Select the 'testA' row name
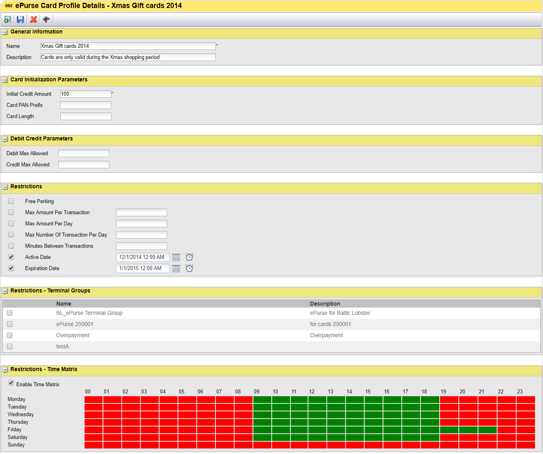The image size is (543, 454). point(63,346)
